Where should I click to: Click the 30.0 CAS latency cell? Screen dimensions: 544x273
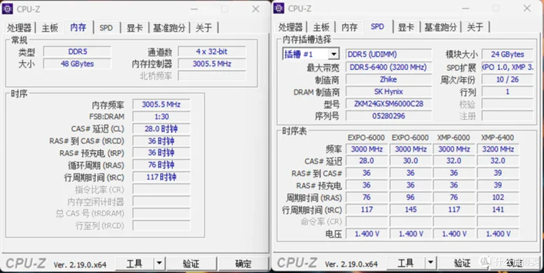point(411,161)
